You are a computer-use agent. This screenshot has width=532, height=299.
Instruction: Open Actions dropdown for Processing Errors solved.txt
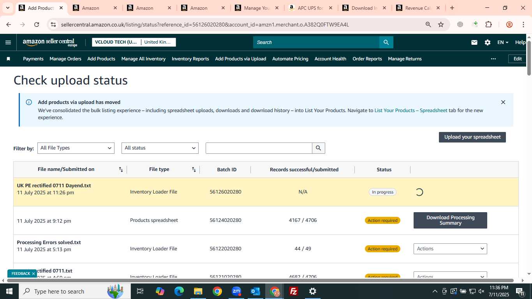tap(450, 249)
